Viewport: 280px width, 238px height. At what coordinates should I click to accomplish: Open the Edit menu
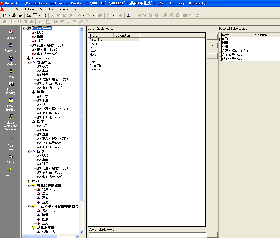(18, 10)
